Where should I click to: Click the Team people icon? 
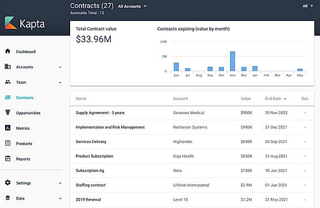coord(8,82)
